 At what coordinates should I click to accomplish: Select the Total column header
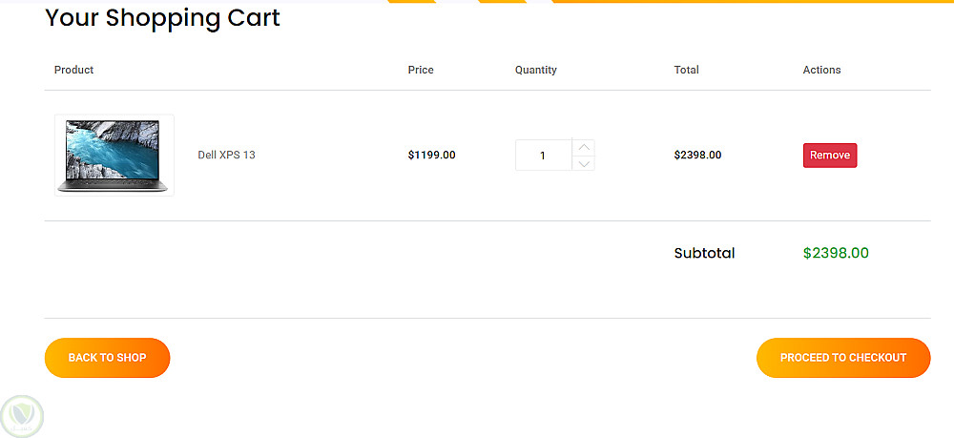click(686, 70)
